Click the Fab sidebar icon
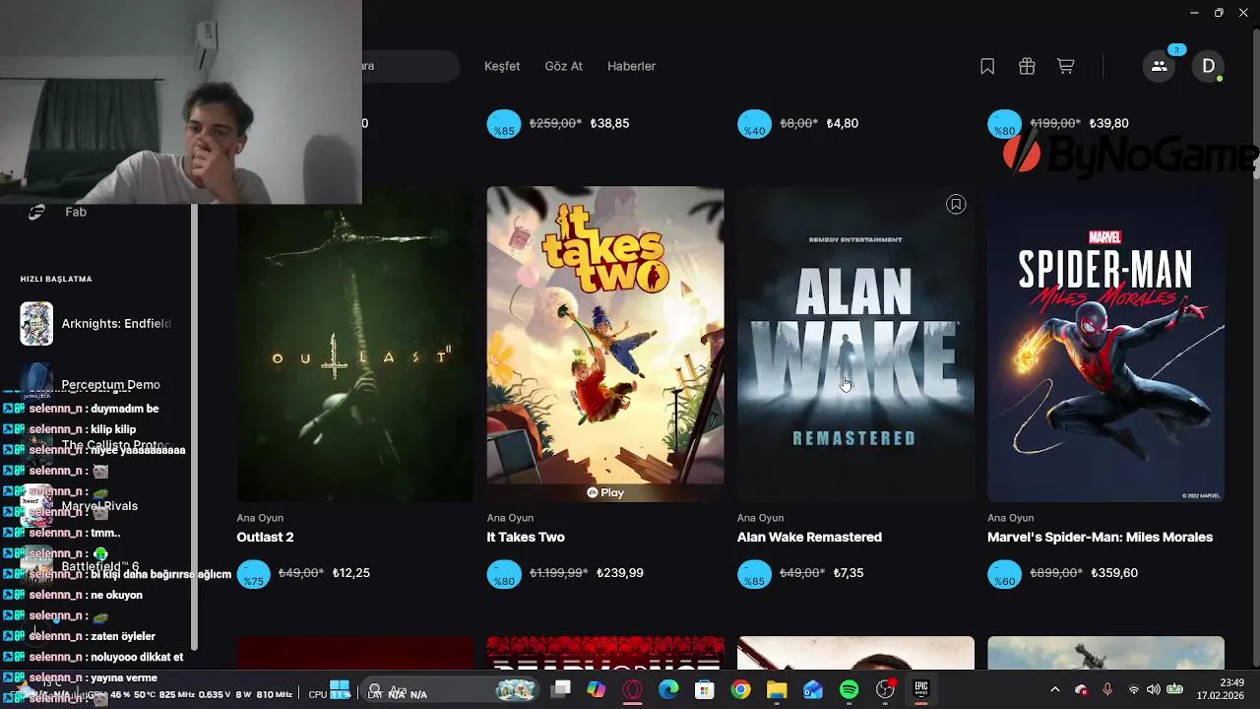This screenshot has height=709, width=1260. point(36,212)
